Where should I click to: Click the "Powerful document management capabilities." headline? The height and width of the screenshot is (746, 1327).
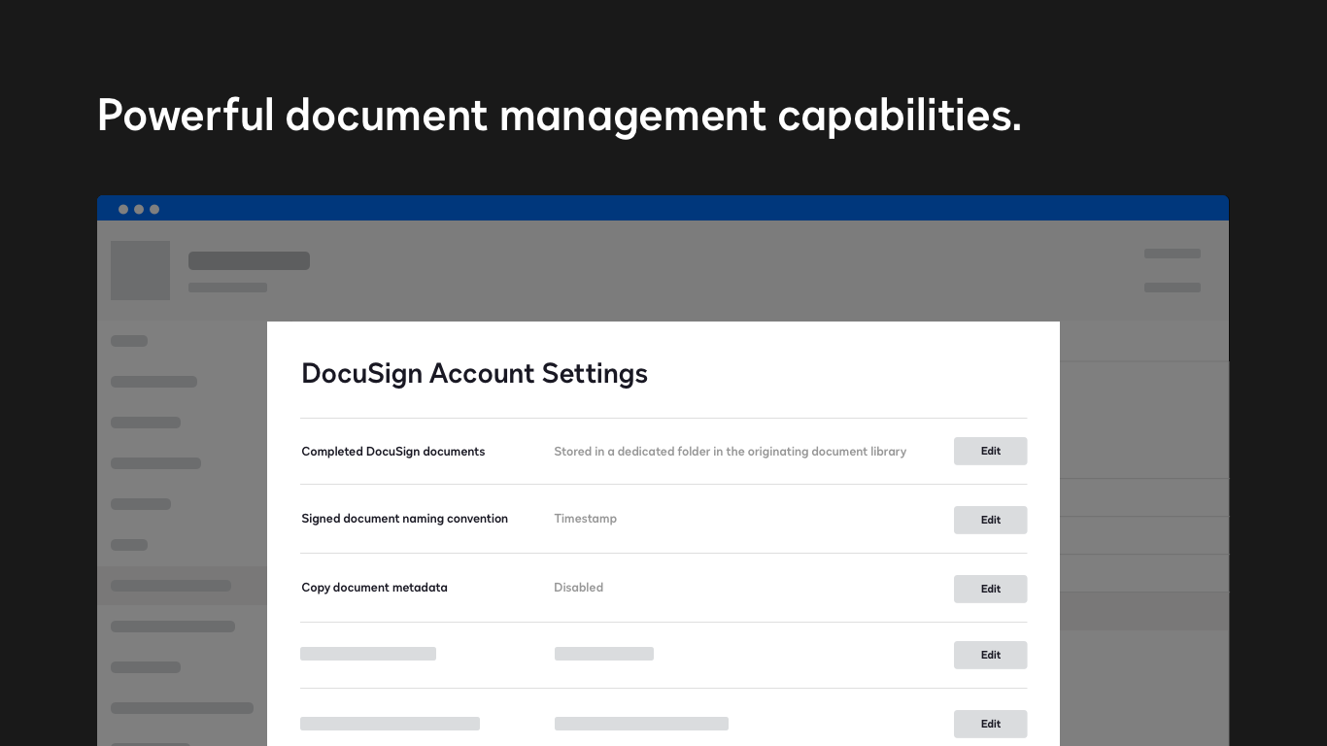560,117
